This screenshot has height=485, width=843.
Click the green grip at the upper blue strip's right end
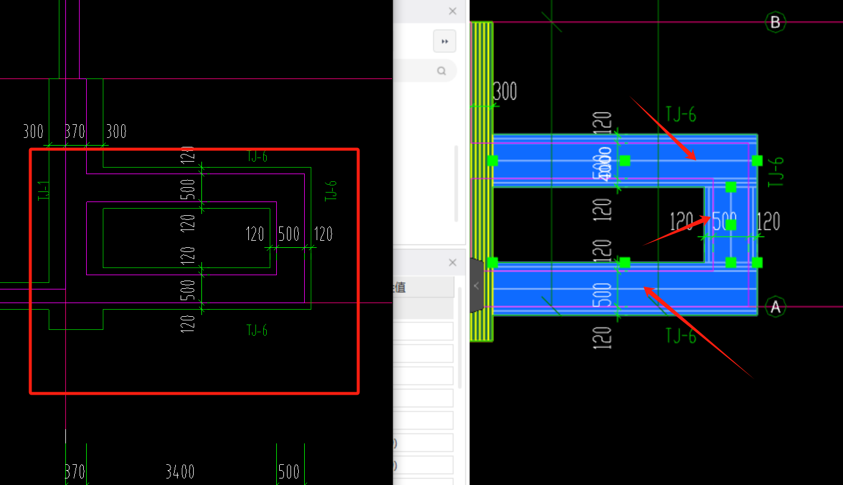[757, 160]
